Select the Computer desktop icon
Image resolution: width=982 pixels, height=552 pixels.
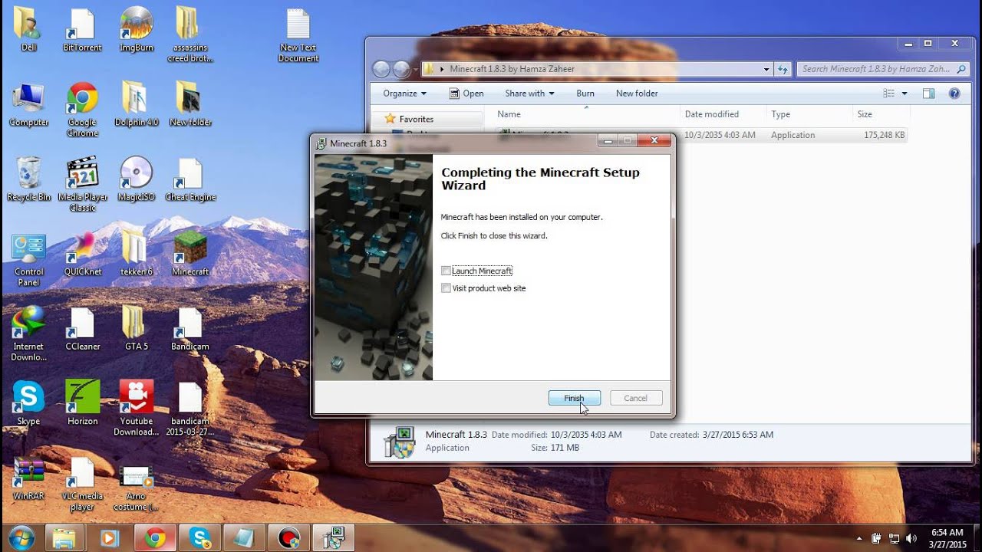coord(28,104)
